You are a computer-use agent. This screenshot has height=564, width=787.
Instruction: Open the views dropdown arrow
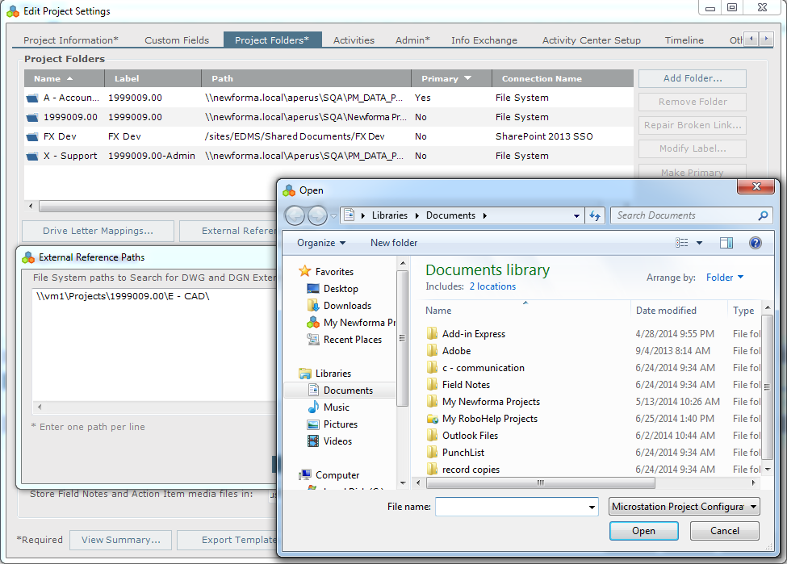[x=699, y=243]
